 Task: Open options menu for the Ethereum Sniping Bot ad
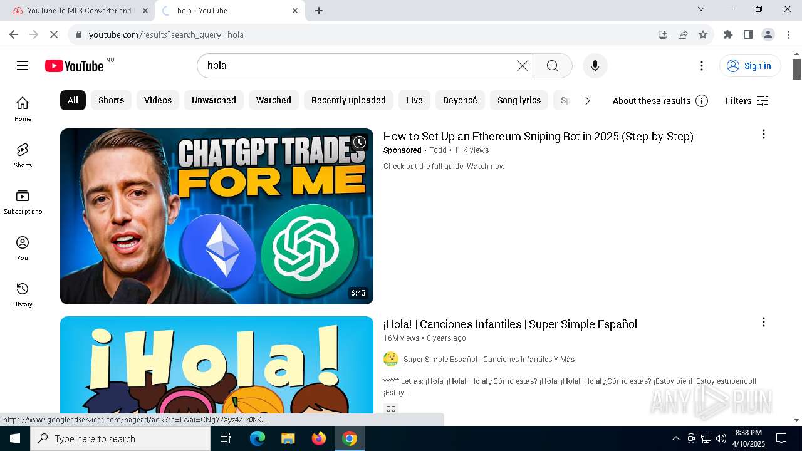[x=763, y=134]
